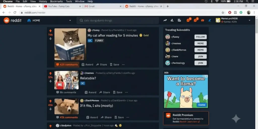Click the Game button in llama ad

[x=202, y=105]
